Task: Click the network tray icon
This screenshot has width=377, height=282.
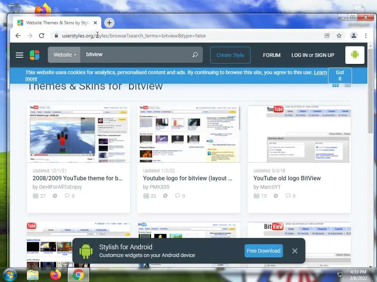Action: coord(340,275)
